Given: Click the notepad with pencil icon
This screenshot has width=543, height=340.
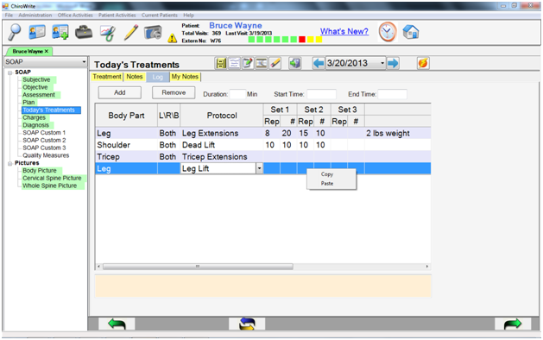Looking at the screenshot, I should [x=248, y=63].
